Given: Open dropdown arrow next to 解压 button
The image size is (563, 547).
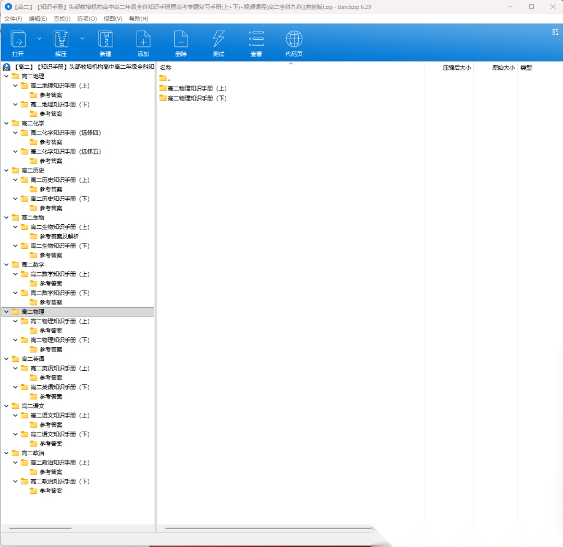Looking at the screenshot, I should coord(82,39).
